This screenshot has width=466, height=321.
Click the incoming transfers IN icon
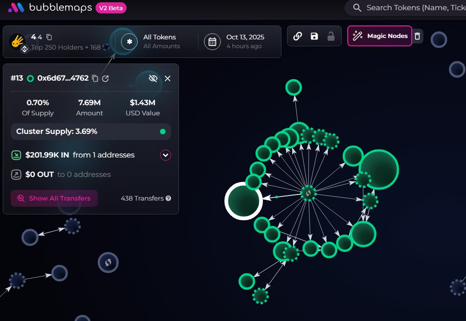point(16,155)
